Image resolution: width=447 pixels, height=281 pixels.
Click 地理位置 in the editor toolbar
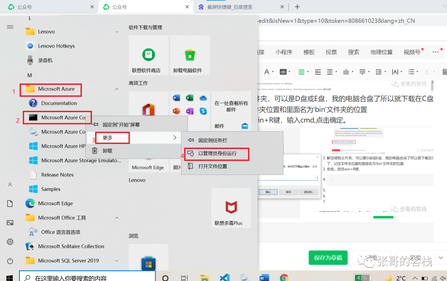(381, 52)
